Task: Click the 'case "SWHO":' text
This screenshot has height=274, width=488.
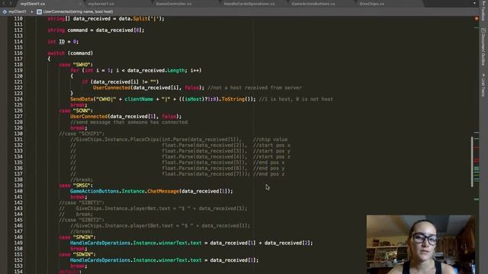Action: [75, 65]
